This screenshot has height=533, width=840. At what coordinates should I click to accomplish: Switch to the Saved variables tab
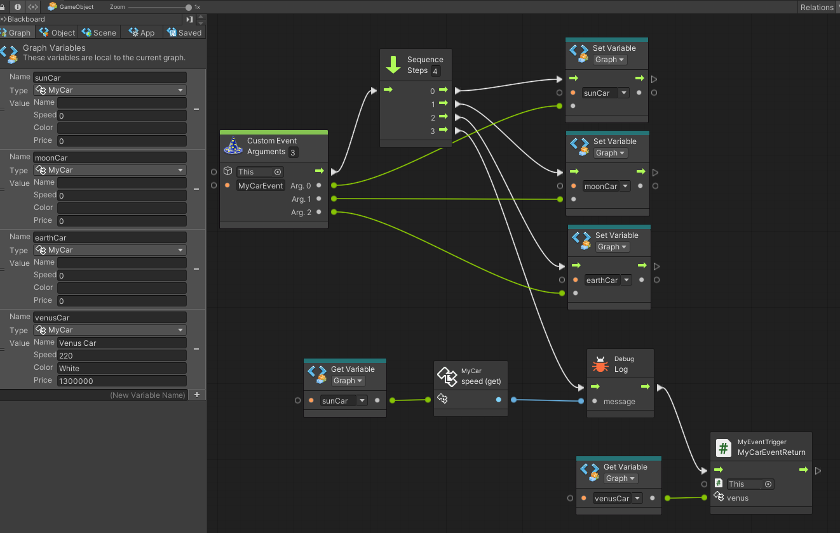184,32
